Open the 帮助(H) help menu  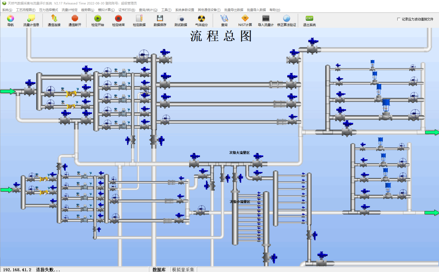coord(274,10)
